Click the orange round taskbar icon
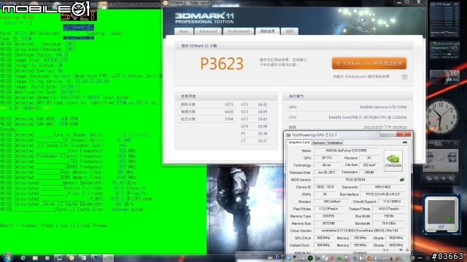The width and height of the screenshot is (467, 262). point(72,258)
